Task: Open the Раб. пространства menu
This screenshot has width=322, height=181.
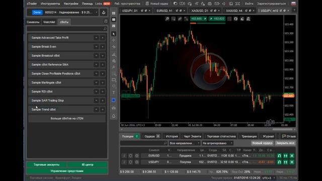Action: [127, 4]
